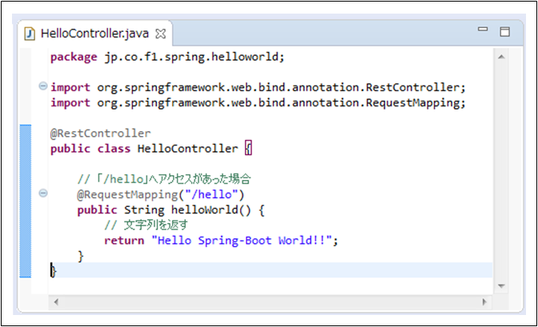This screenshot has height=327, width=538.
Task: Click the horizontal scrollbar right arrow
Action: (x=484, y=301)
